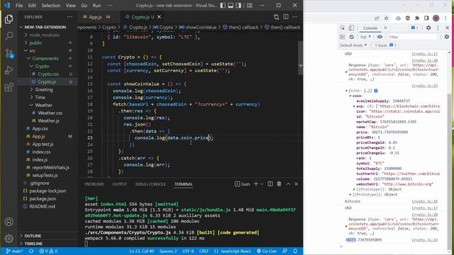Switch to the PROBLEMS panel tab
This screenshot has height=255, width=454.
point(94,184)
